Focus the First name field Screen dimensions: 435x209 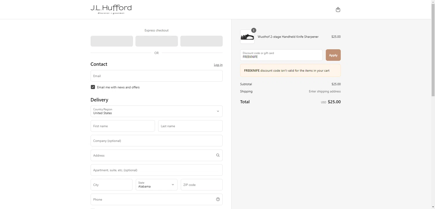click(x=123, y=126)
